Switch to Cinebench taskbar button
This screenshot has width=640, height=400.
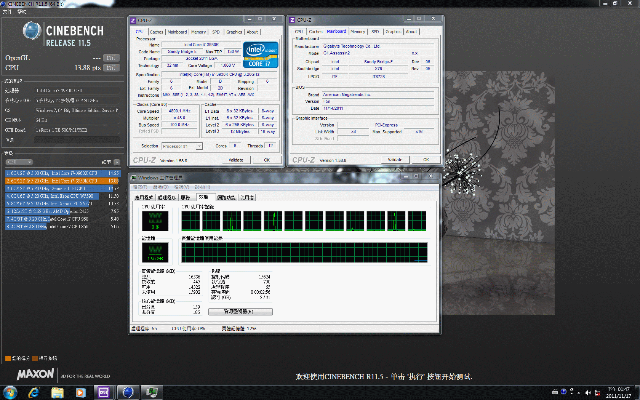(128, 392)
